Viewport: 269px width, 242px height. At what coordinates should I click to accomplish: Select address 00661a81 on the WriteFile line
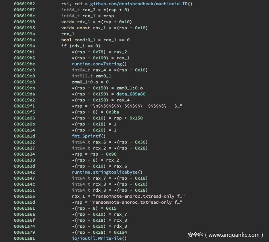tap(24, 238)
